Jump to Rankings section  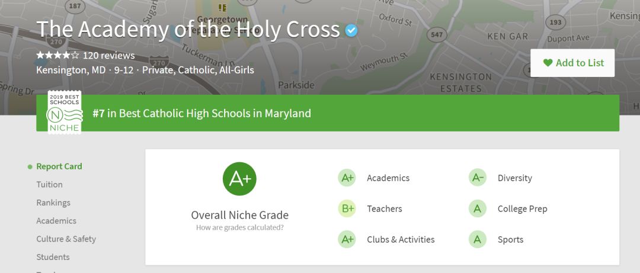click(53, 203)
